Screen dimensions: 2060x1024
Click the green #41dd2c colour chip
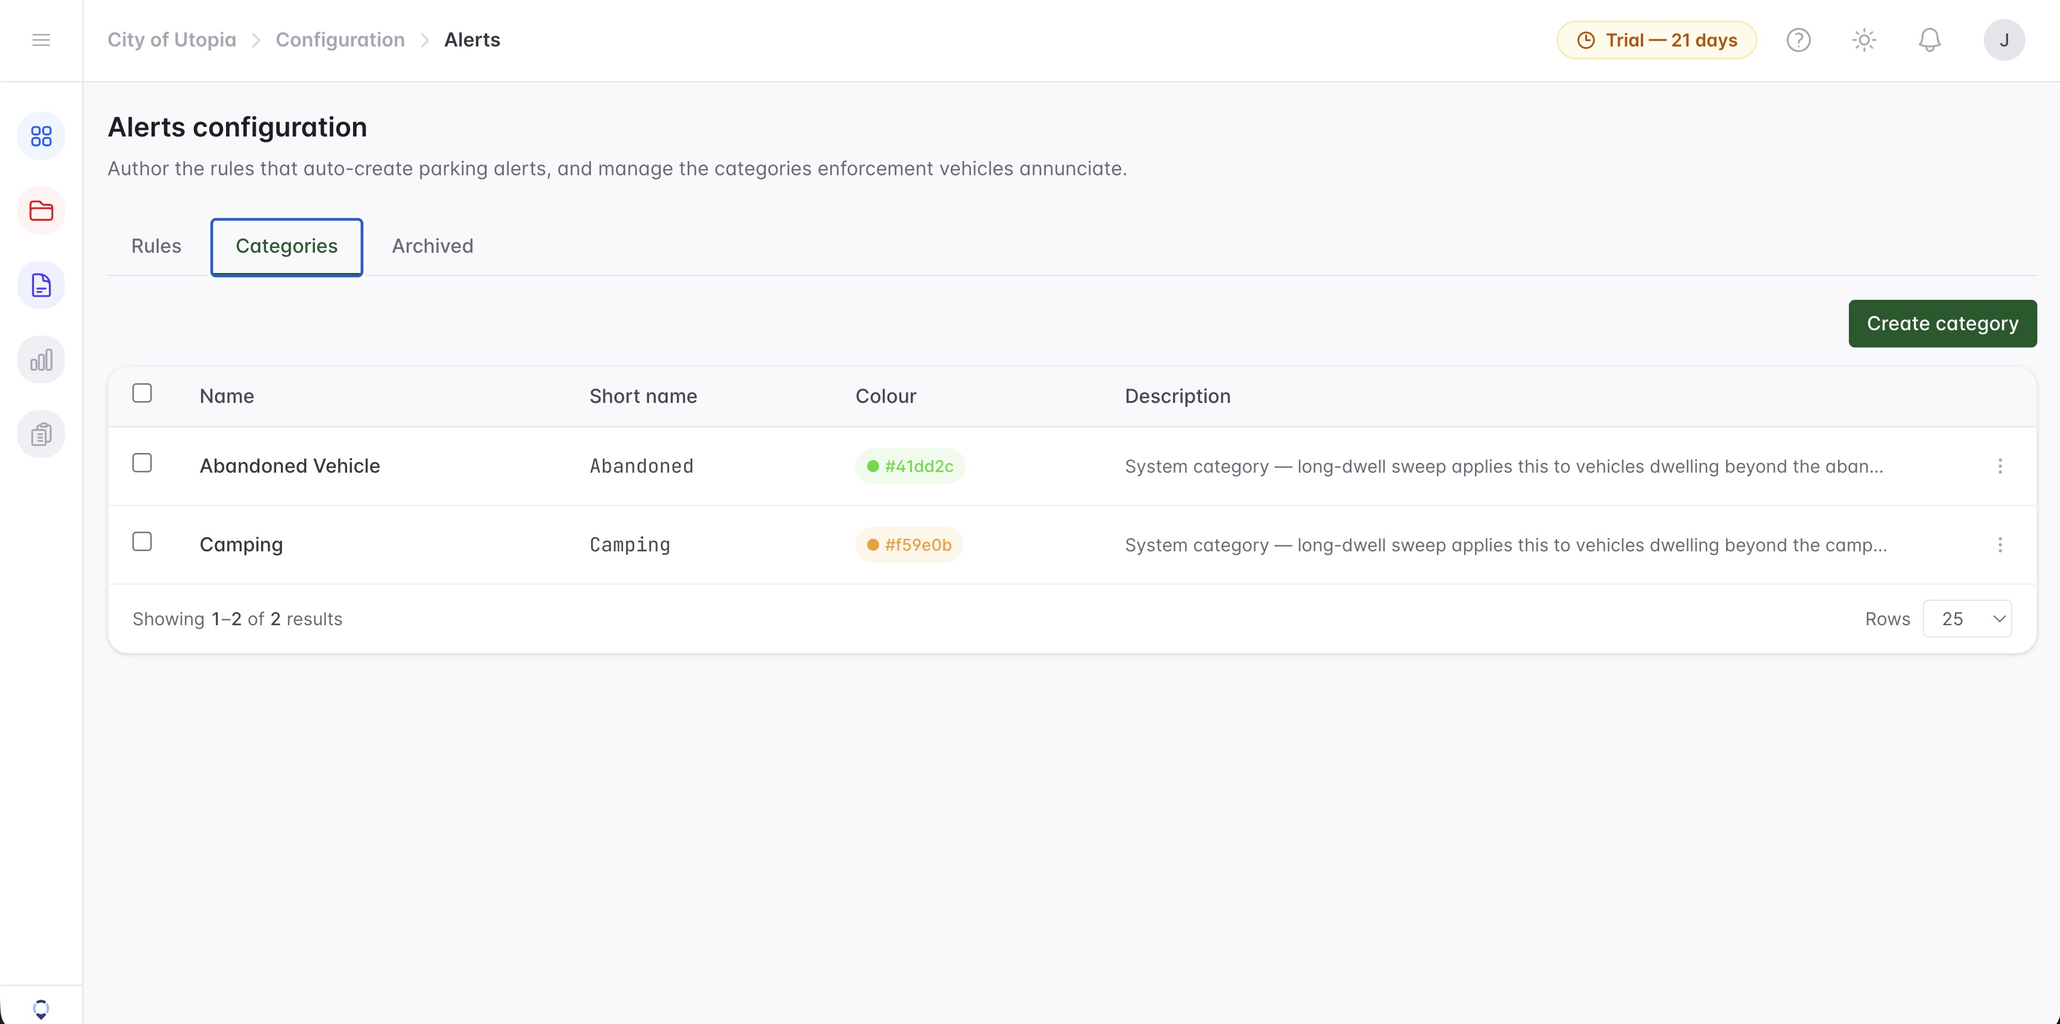tap(910, 466)
